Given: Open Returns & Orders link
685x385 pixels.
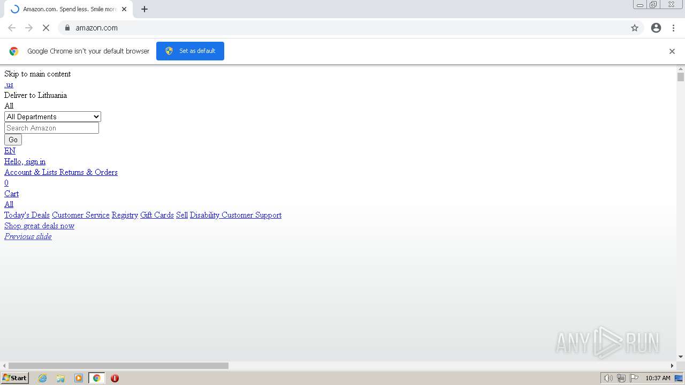Looking at the screenshot, I should tap(88, 172).
